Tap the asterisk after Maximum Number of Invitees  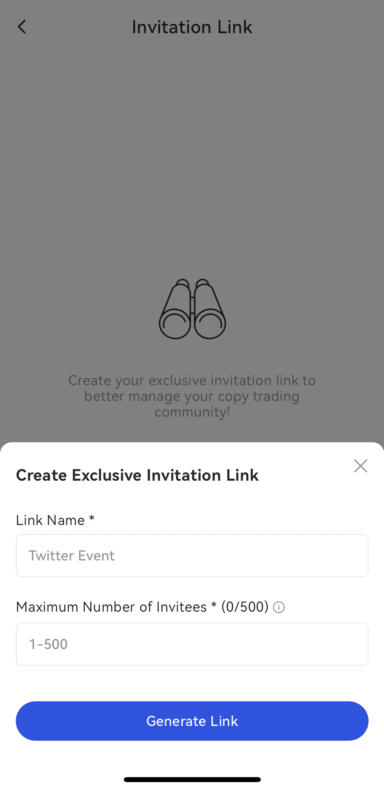214,606
